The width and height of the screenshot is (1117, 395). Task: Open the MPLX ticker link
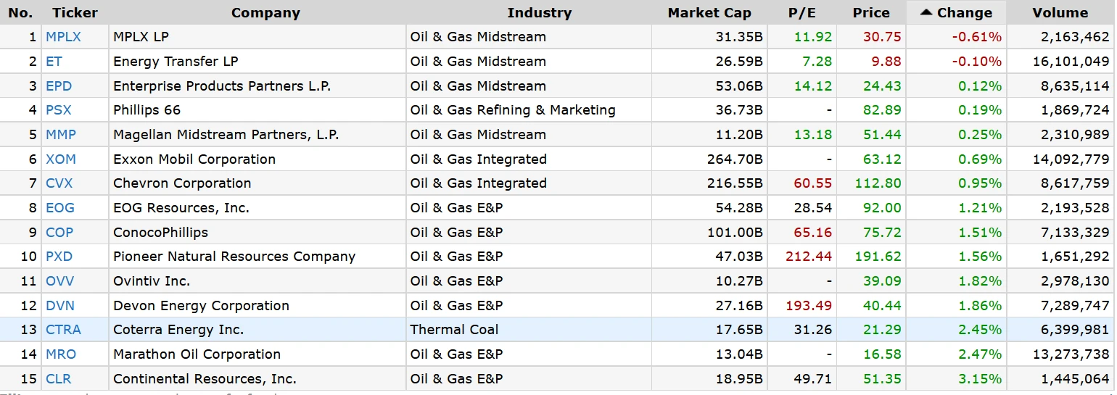pos(63,37)
